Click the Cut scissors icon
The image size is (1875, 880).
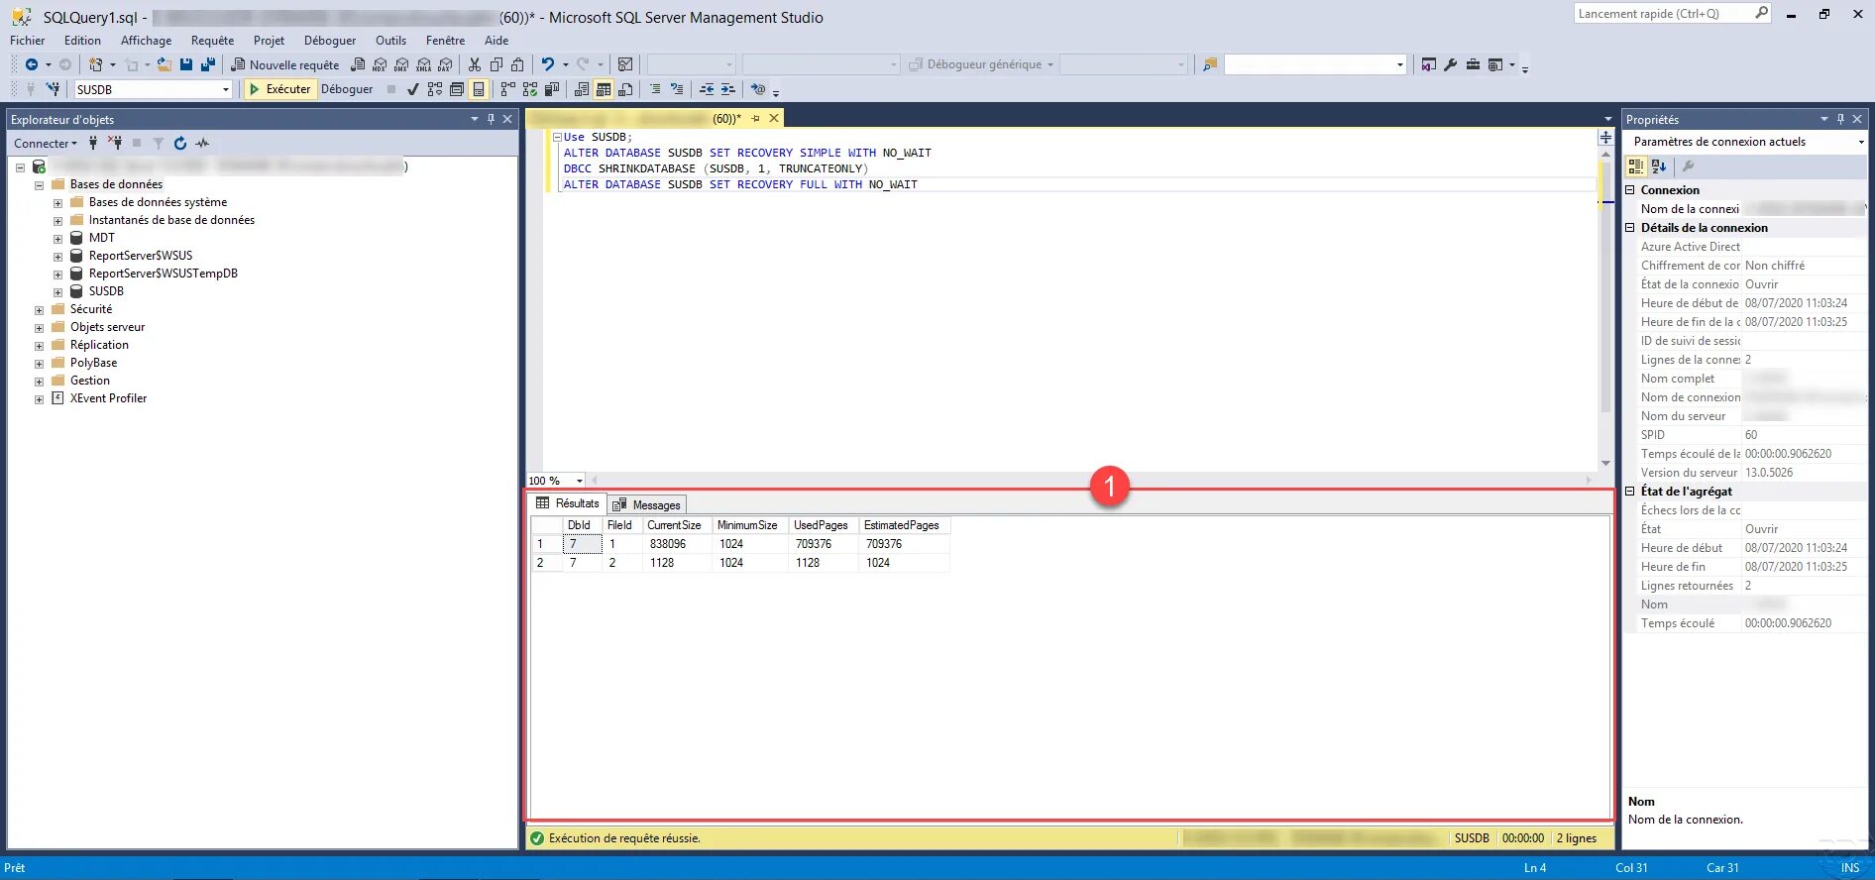coord(475,64)
